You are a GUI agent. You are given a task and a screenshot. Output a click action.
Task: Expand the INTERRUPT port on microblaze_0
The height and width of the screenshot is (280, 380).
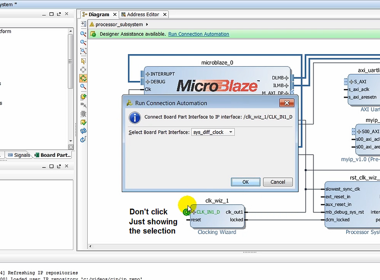point(148,74)
